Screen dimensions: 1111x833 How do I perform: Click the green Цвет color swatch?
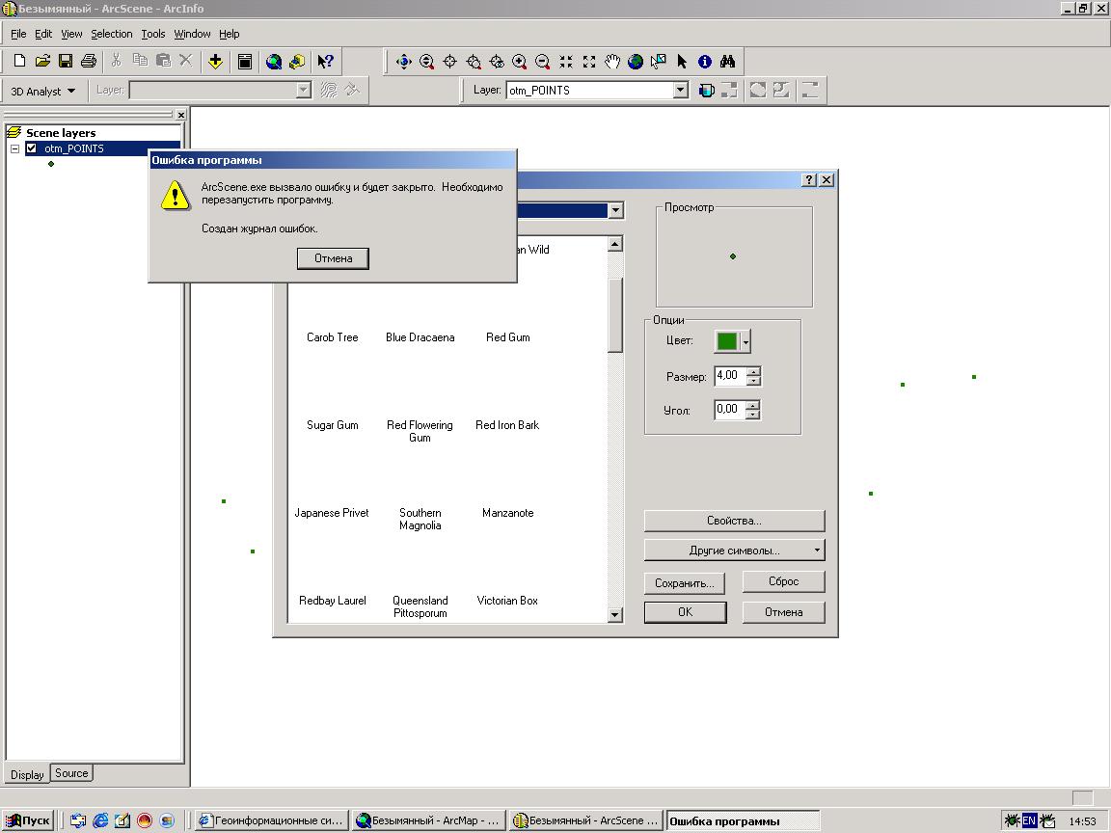pos(727,341)
